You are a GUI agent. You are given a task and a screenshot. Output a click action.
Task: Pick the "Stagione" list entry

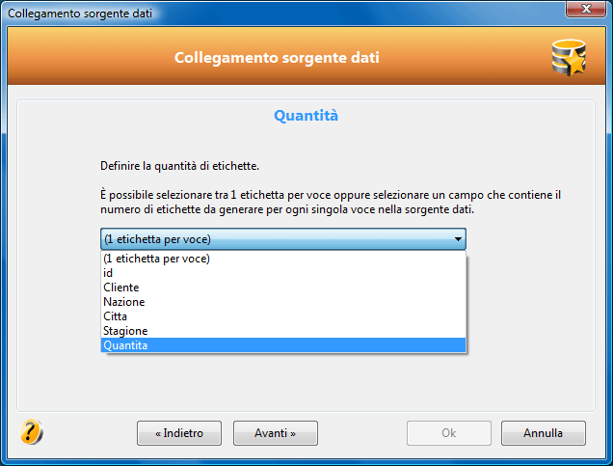tap(283, 331)
